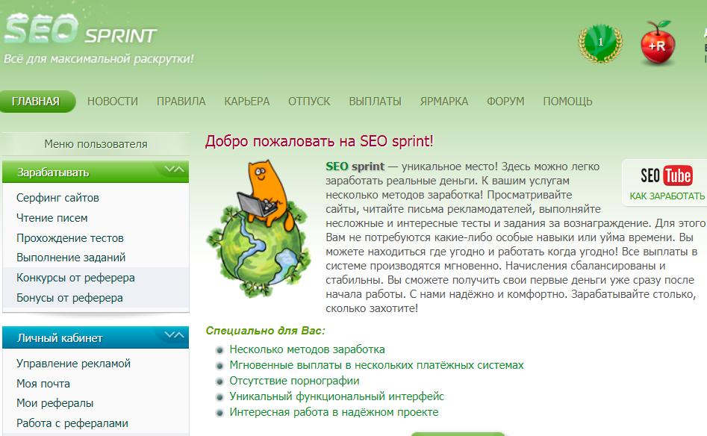The image size is (707, 436).
Task: Select КАРЬЕРА in the navigation bar
Action: [x=247, y=102]
